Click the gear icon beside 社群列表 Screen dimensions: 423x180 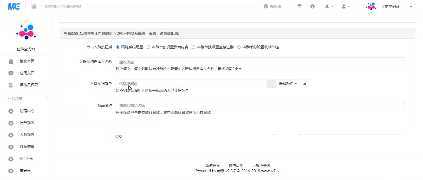coord(11,123)
